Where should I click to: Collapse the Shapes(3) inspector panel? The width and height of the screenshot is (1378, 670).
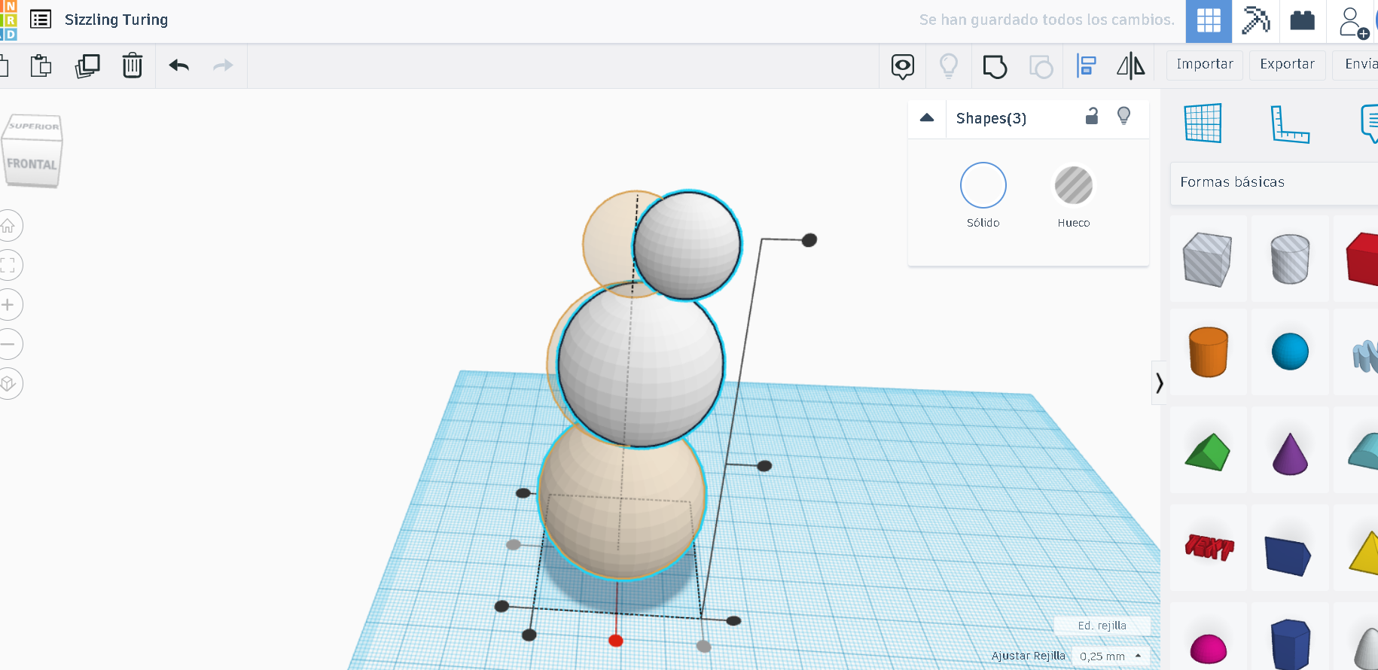(x=927, y=118)
